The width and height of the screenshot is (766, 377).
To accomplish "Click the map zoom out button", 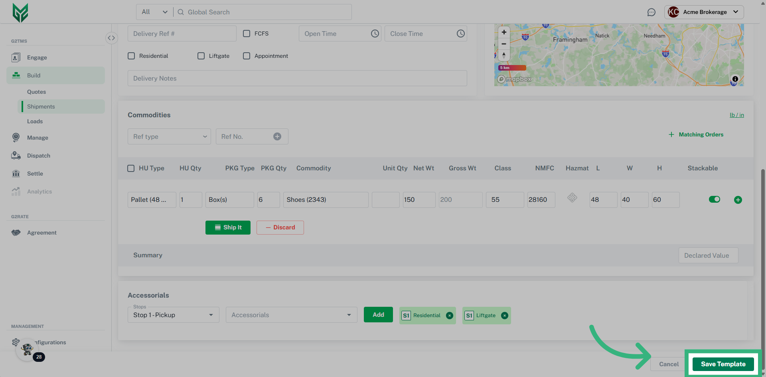I will point(504,44).
